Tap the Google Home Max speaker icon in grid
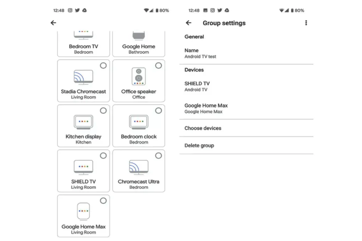362x241 pixels. (83, 211)
